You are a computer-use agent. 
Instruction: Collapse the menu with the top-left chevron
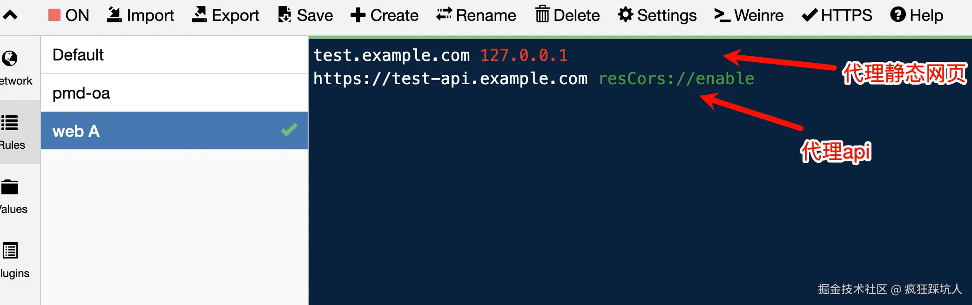coord(10,15)
